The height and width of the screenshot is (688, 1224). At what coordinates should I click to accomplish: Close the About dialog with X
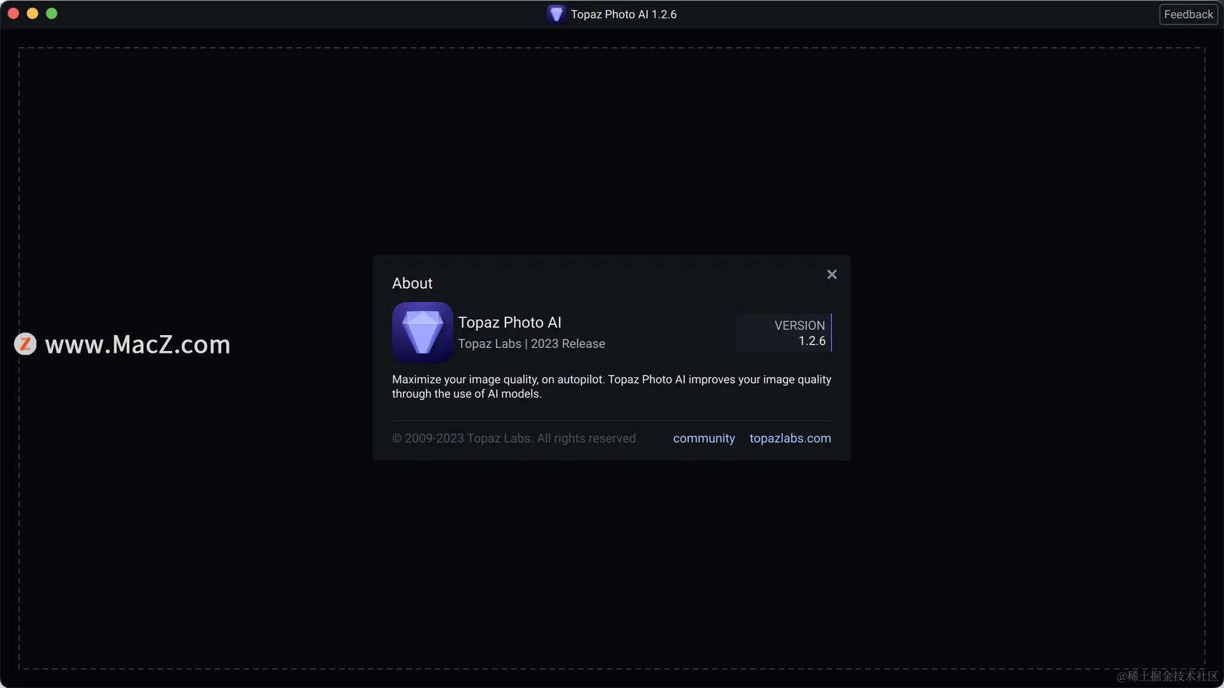[x=831, y=275]
